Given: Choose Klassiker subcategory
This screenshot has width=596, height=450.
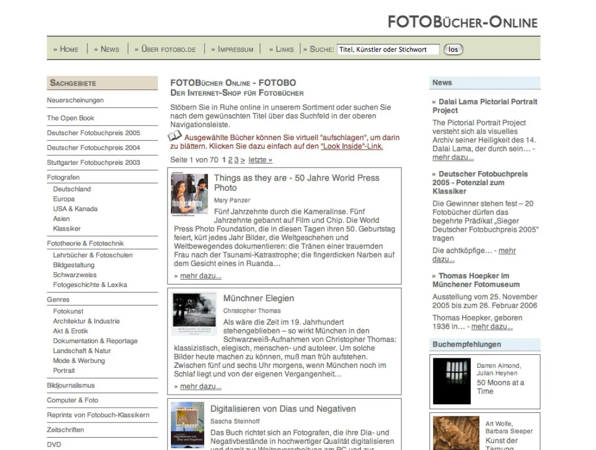Looking at the screenshot, I should [67, 228].
